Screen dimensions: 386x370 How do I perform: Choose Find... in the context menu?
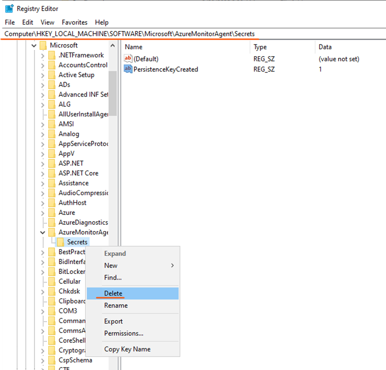133,277
